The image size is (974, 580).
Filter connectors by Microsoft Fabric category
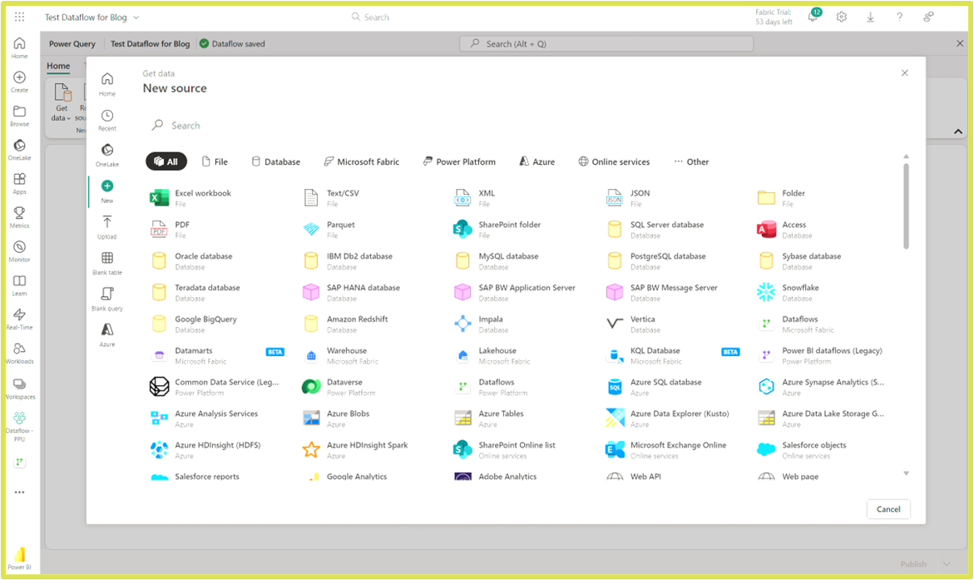[x=362, y=161]
